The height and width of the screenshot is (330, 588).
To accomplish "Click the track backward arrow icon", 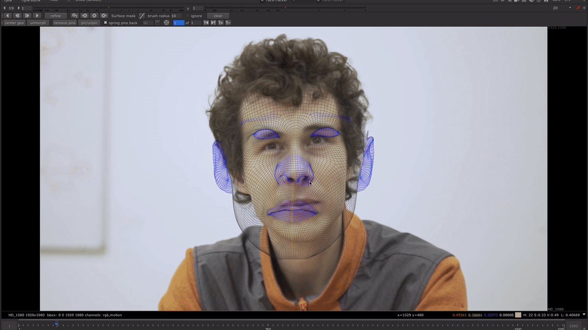I will (x=8, y=16).
